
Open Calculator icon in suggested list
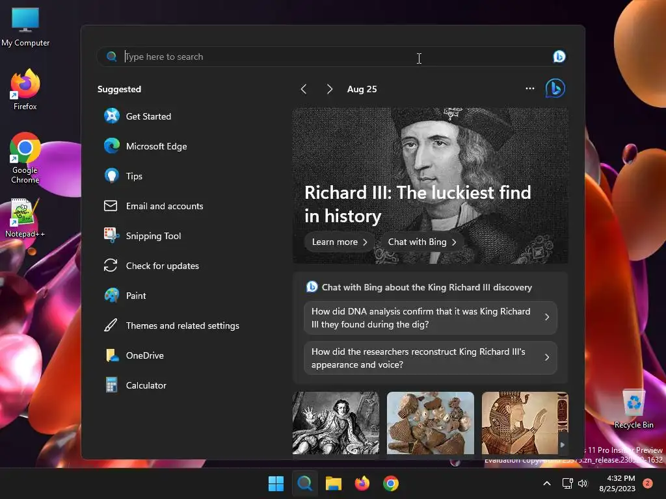(x=112, y=385)
